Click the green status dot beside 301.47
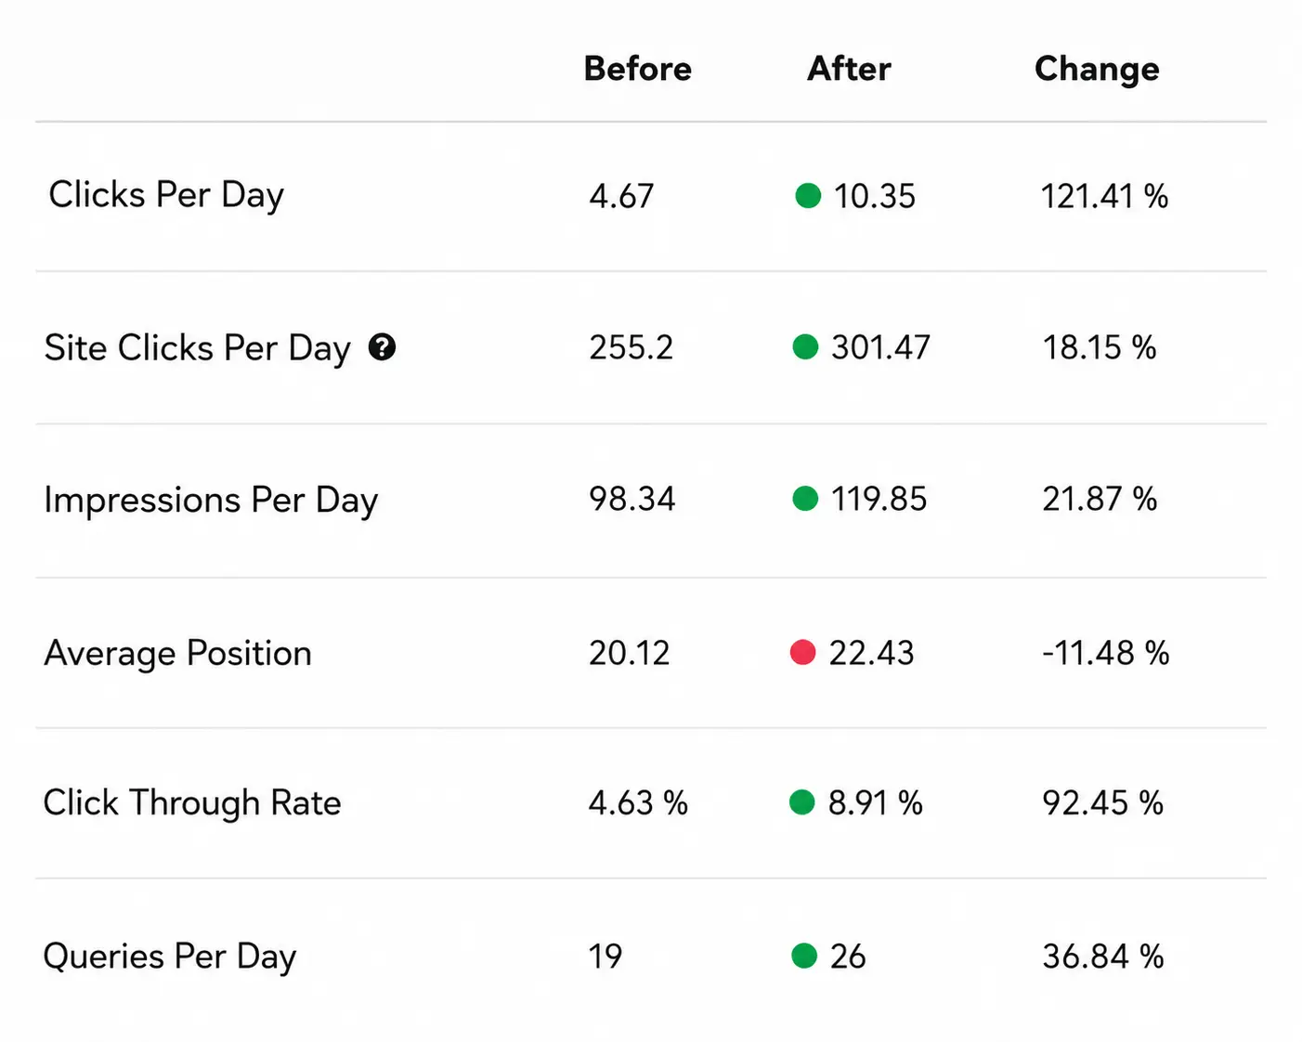Viewport: 1302px width, 1042px height. pos(805,347)
